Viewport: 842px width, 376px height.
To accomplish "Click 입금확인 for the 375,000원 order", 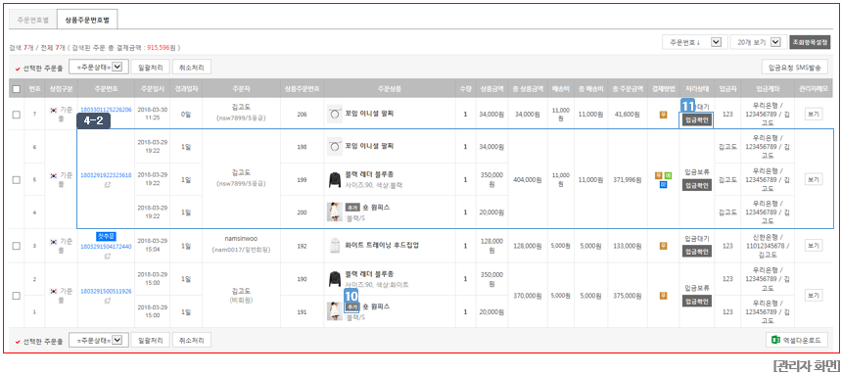I will 697,302.
